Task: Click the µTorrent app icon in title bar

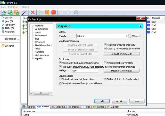Action: tap(2, 3)
